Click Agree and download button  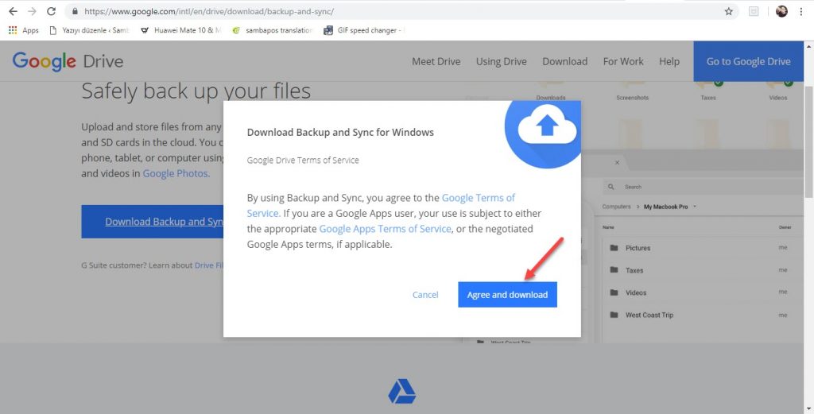507,295
